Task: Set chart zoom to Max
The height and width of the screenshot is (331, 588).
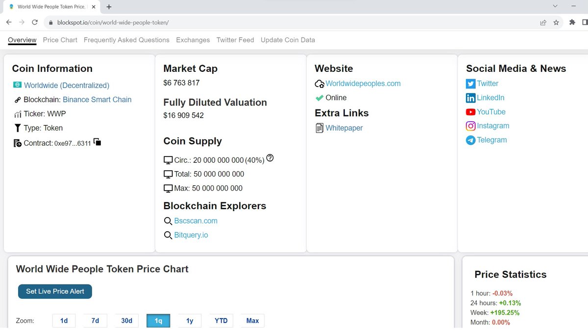Action: coord(252,321)
